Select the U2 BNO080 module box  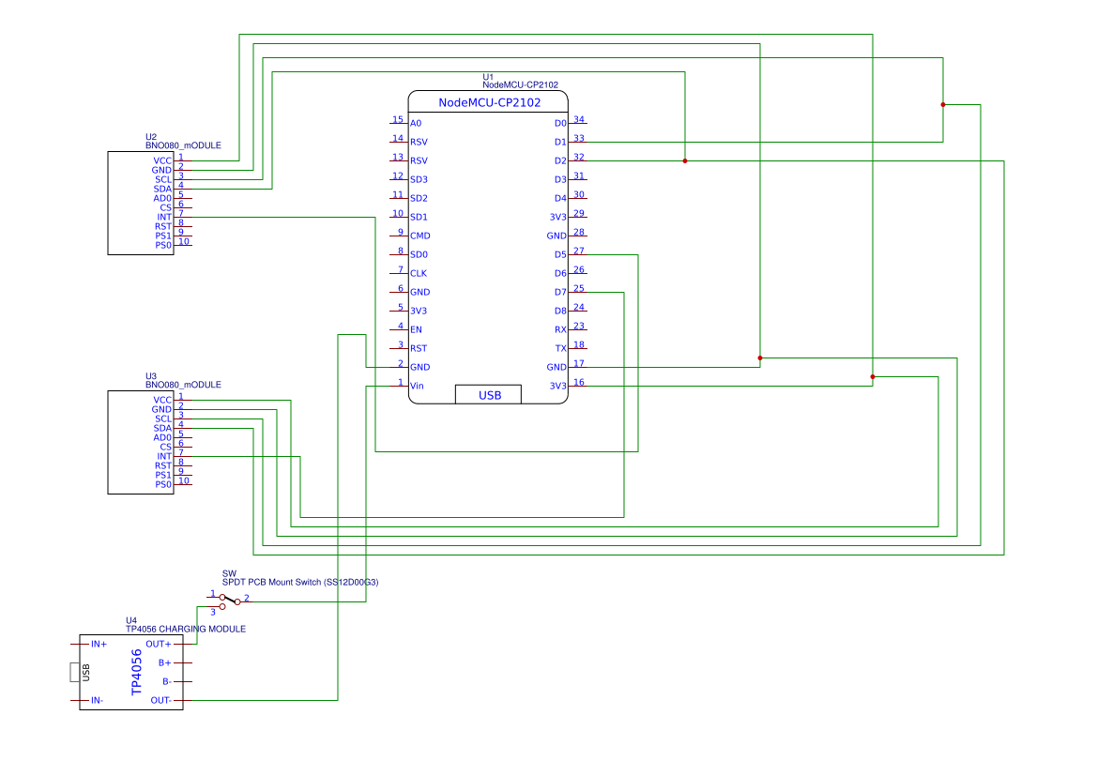pyautogui.click(x=141, y=203)
